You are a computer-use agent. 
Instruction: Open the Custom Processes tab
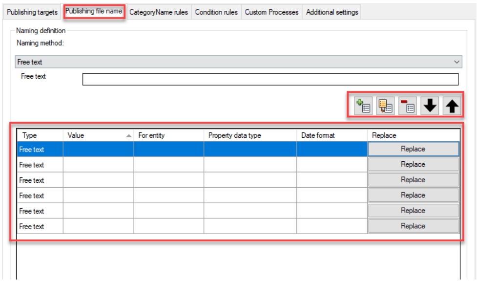[x=271, y=12]
